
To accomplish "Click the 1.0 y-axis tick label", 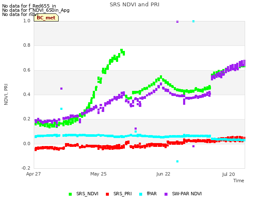I will click(27, 21).
